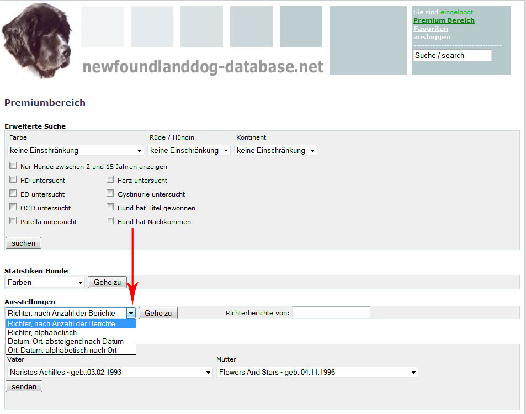Screen dimensions: 526x414
Task: Open the Kontinent dropdown
Action: (x=275, y=150)
